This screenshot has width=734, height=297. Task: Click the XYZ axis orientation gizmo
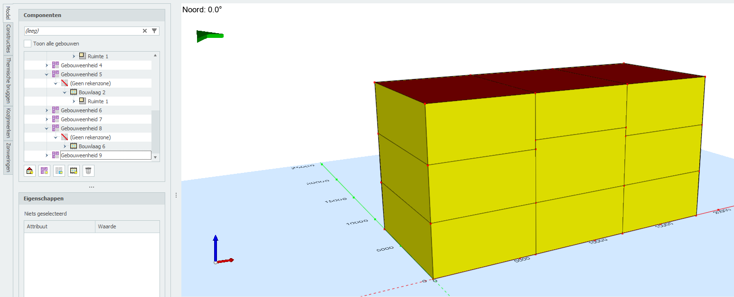coord(220,250)
